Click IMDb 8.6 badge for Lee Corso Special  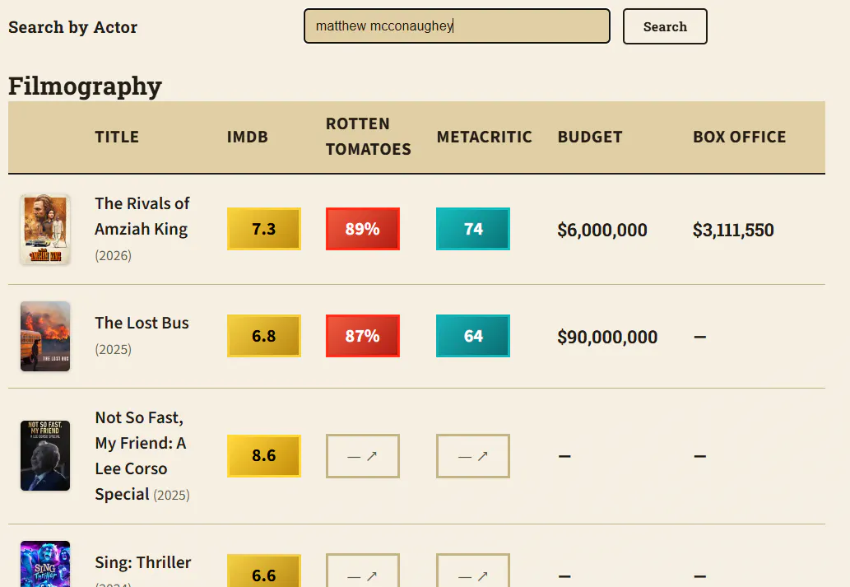pos(264,456)
